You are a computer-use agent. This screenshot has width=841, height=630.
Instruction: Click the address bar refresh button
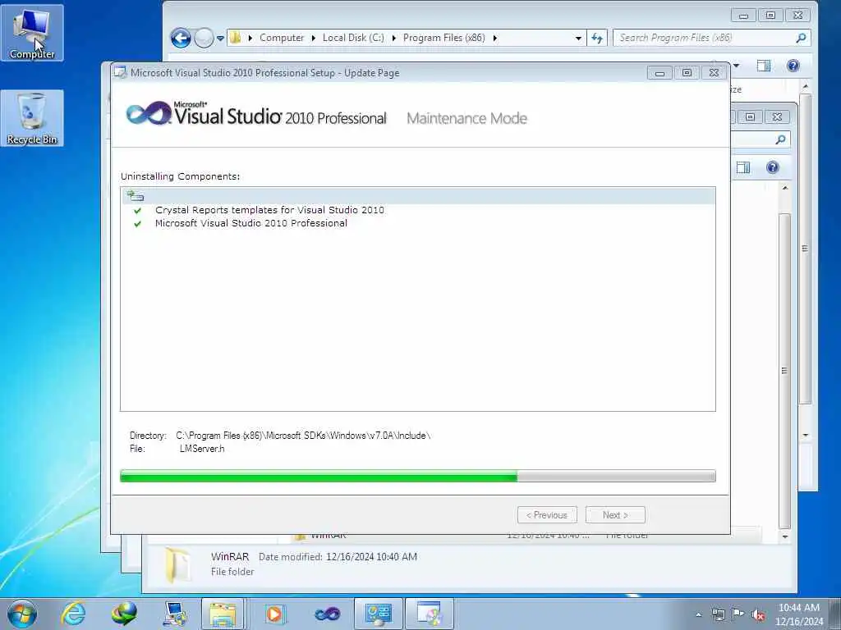[597, 38]
